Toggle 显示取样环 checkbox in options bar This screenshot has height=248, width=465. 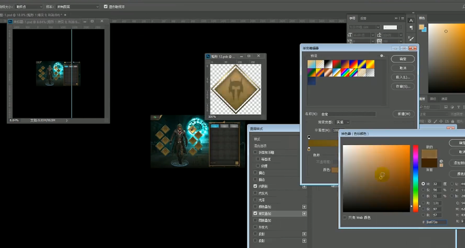tap(106, 7)
